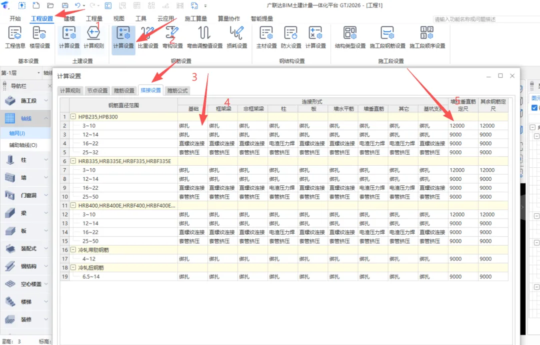Click the new file icon
The width and height of the screenshot is (540, 345).
(36, 5)
